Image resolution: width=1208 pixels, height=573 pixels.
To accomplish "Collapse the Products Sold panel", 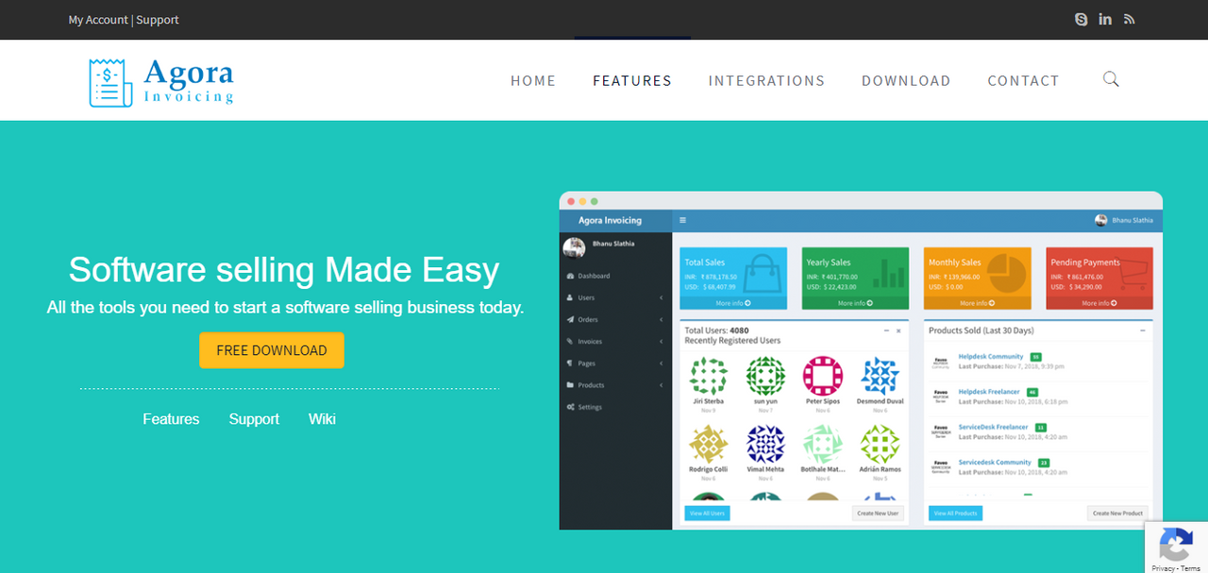I will [1143, 331].
